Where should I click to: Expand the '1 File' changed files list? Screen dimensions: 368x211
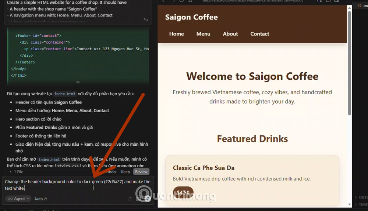pos(16,172)
